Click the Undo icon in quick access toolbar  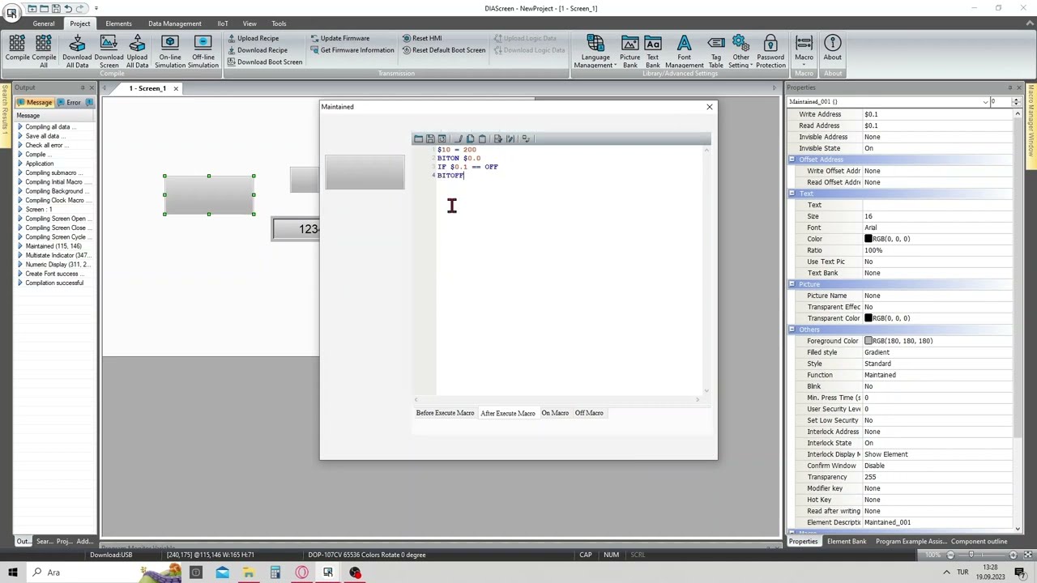pos(68,8)
